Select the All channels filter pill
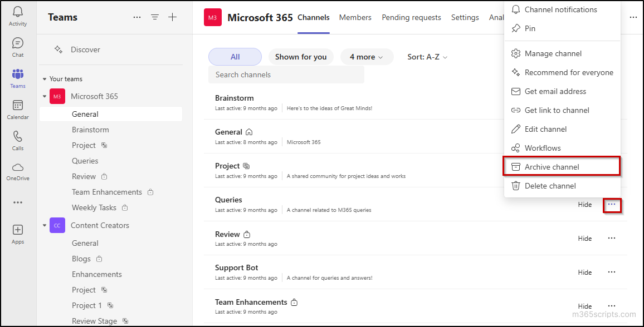The width and height of the screenshot is (644, 327). [x=235, y=56]
